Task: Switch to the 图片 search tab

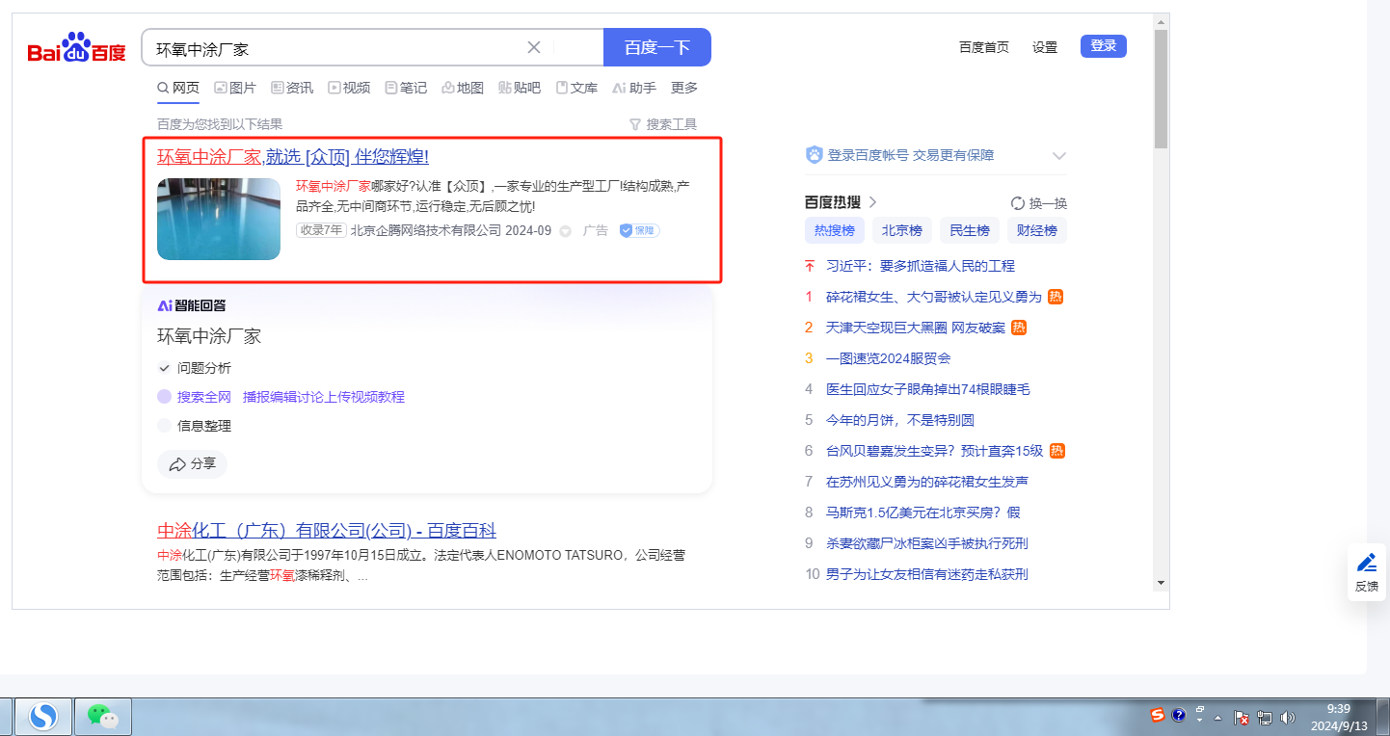Action: click(x=235, y=88)
